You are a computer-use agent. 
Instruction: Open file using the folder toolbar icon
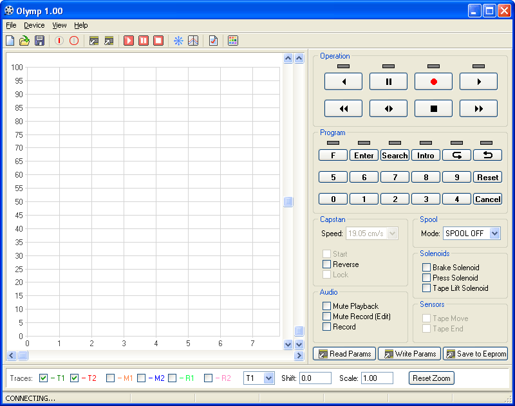(x=24, y=41)
